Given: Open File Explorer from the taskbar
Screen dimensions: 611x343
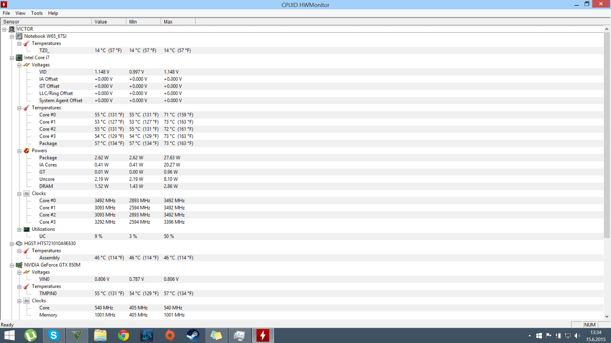Looking at the screenshot, I should [x=100, y=335].
